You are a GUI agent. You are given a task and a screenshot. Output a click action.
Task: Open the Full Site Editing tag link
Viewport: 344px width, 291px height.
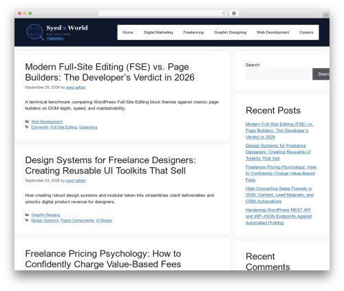(x=64, y=127)
